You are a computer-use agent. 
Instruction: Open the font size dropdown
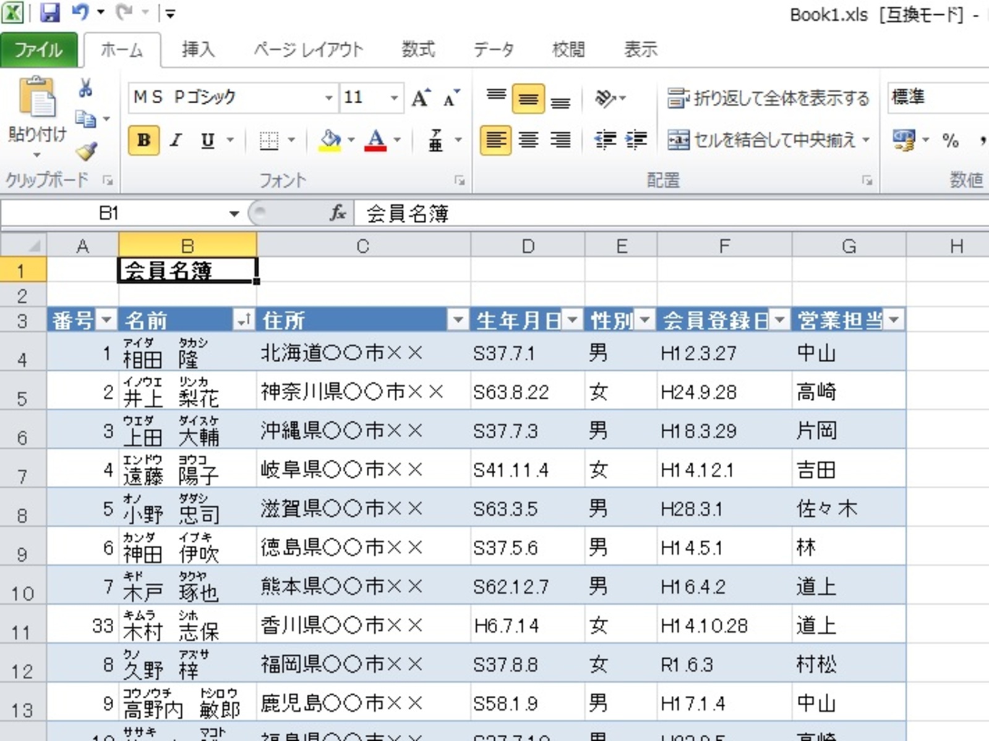[x=394, y=98]
